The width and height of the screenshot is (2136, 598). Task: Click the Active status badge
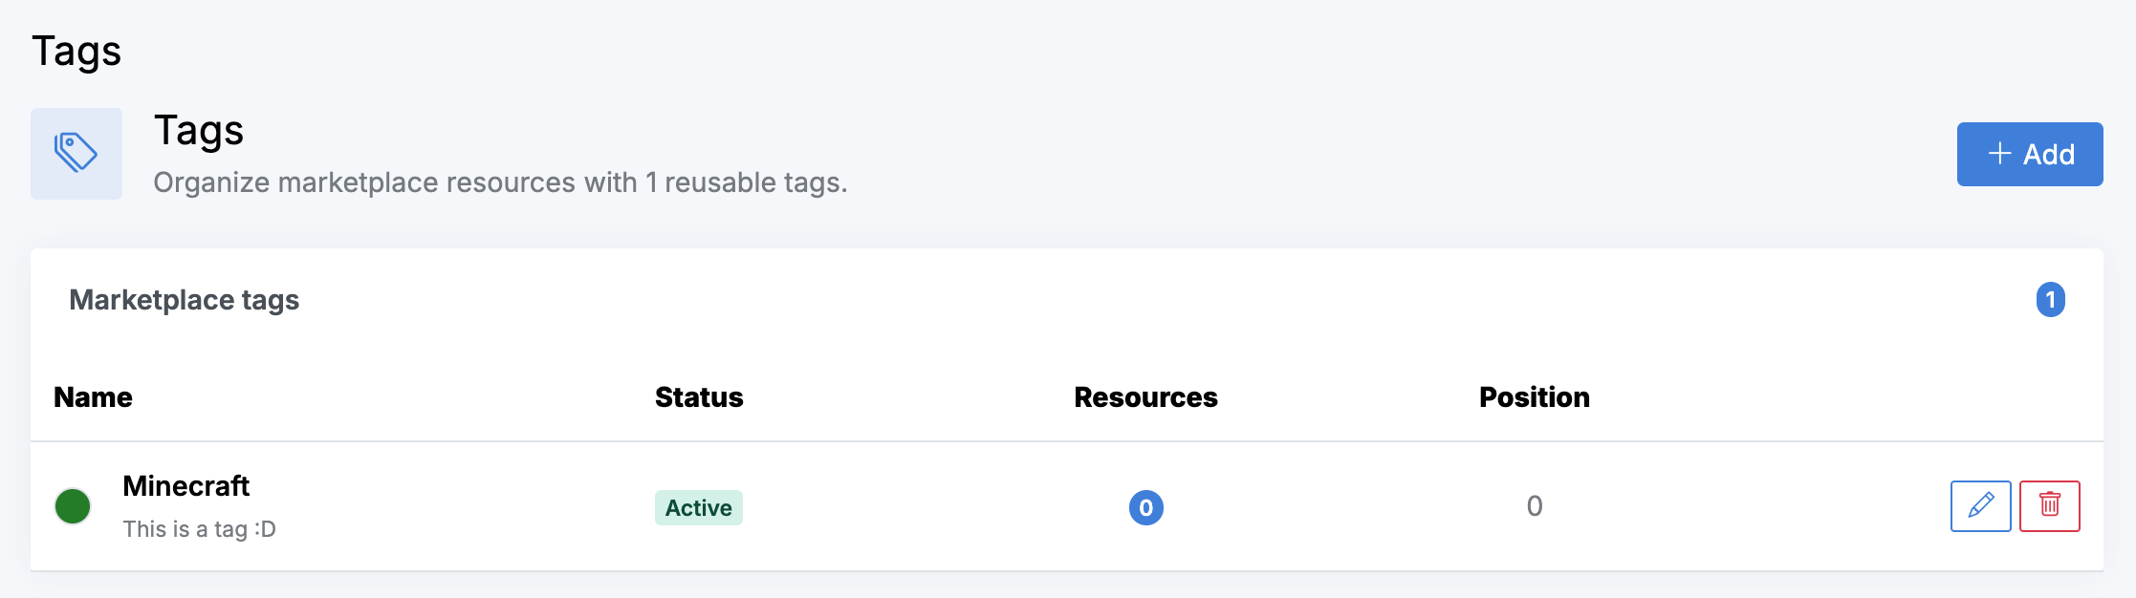[x=699, y=507]
